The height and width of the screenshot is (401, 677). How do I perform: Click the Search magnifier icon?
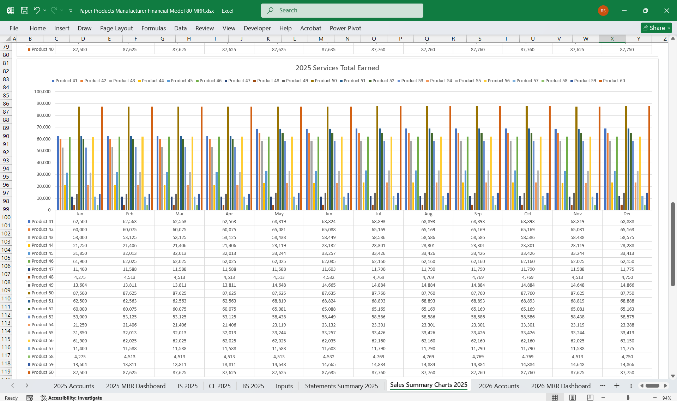click(270, 10)
